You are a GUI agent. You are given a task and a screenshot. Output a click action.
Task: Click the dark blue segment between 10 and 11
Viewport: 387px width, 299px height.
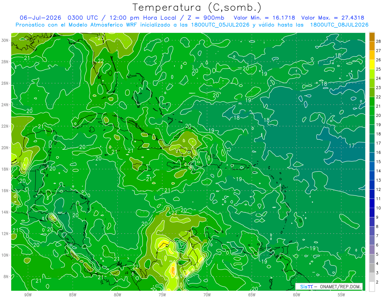(372, 204)
